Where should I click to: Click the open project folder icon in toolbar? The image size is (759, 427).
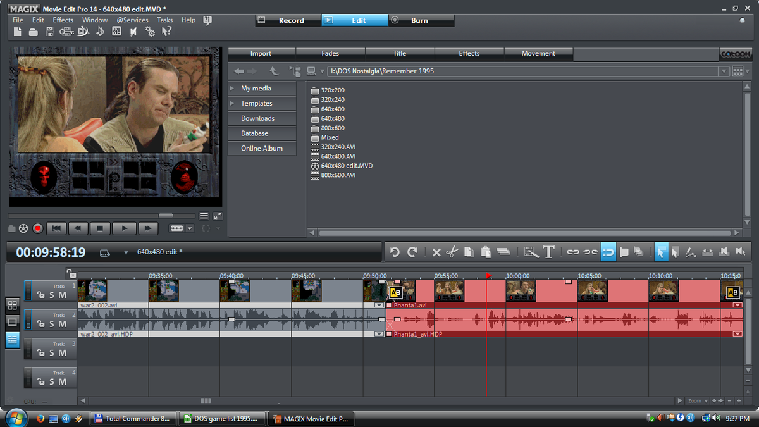34,32
